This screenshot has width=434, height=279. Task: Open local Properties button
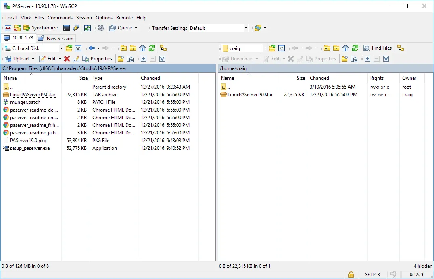click(97, 59)
